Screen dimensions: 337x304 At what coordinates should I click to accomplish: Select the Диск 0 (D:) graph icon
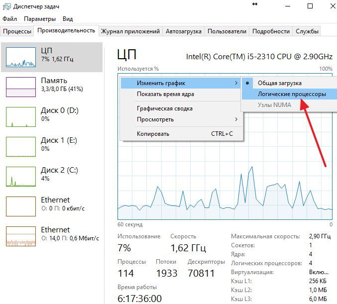tap(21, 117)
